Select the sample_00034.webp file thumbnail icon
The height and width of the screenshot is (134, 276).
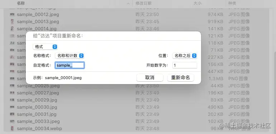tap(12, 128)
